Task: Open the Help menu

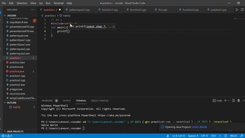Action: (69, 3)
